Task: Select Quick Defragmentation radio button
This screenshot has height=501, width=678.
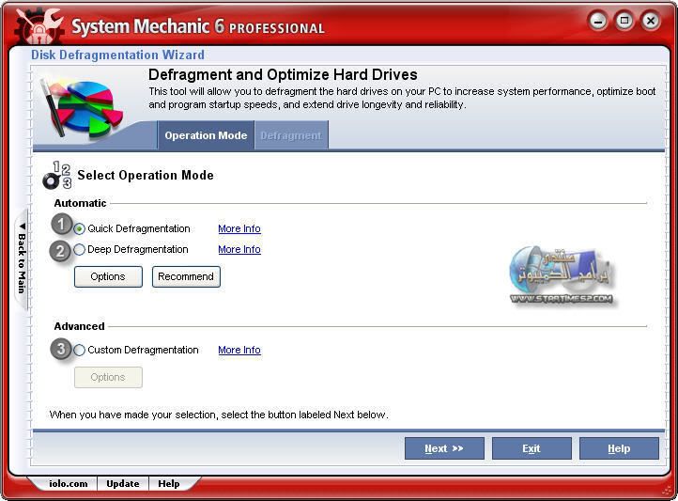Action: pyautogui.click(x=79, y=228)
